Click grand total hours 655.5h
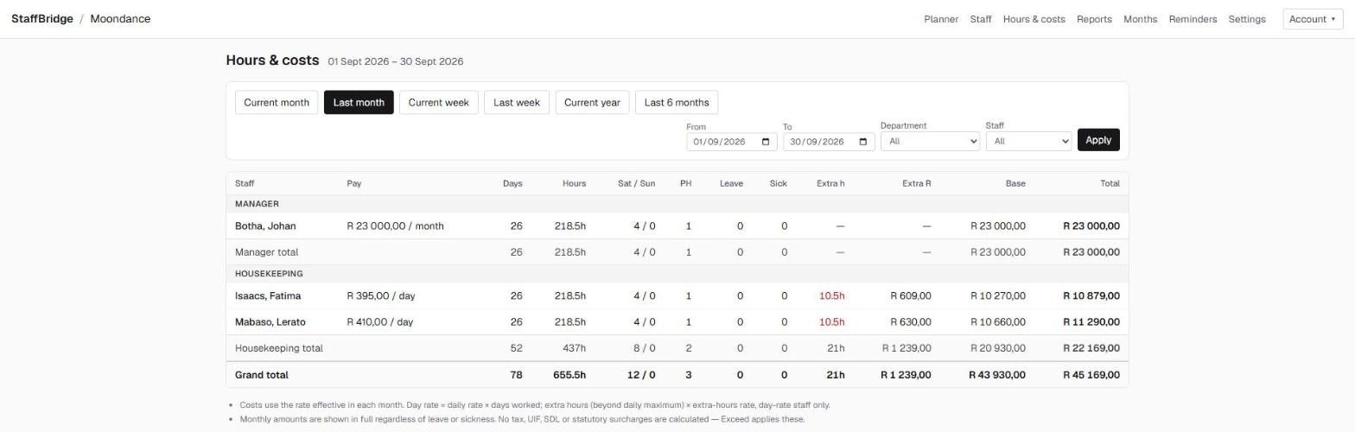Viewport: 1355px width, 432px height. [569, 375]
